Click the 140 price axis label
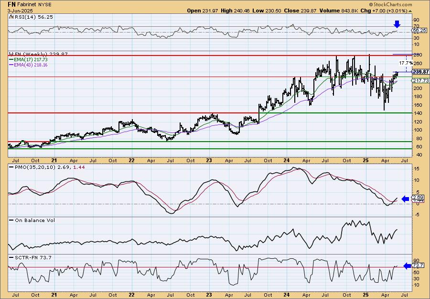The height and width of the screenshot is (299, 430). coord(418,113)
